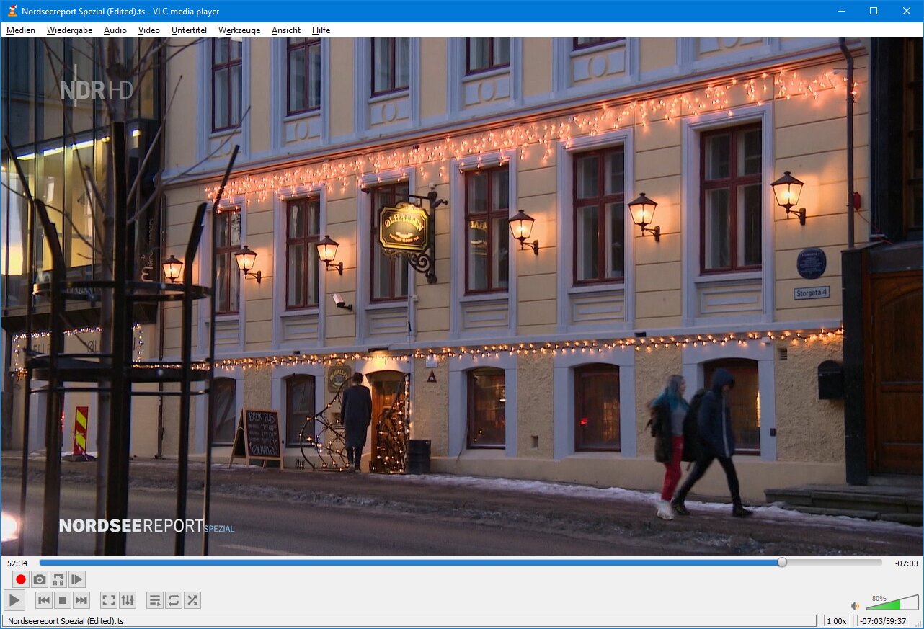Start playback with the play button
This screenshot has height=629, width=924.
pos(14,600)
